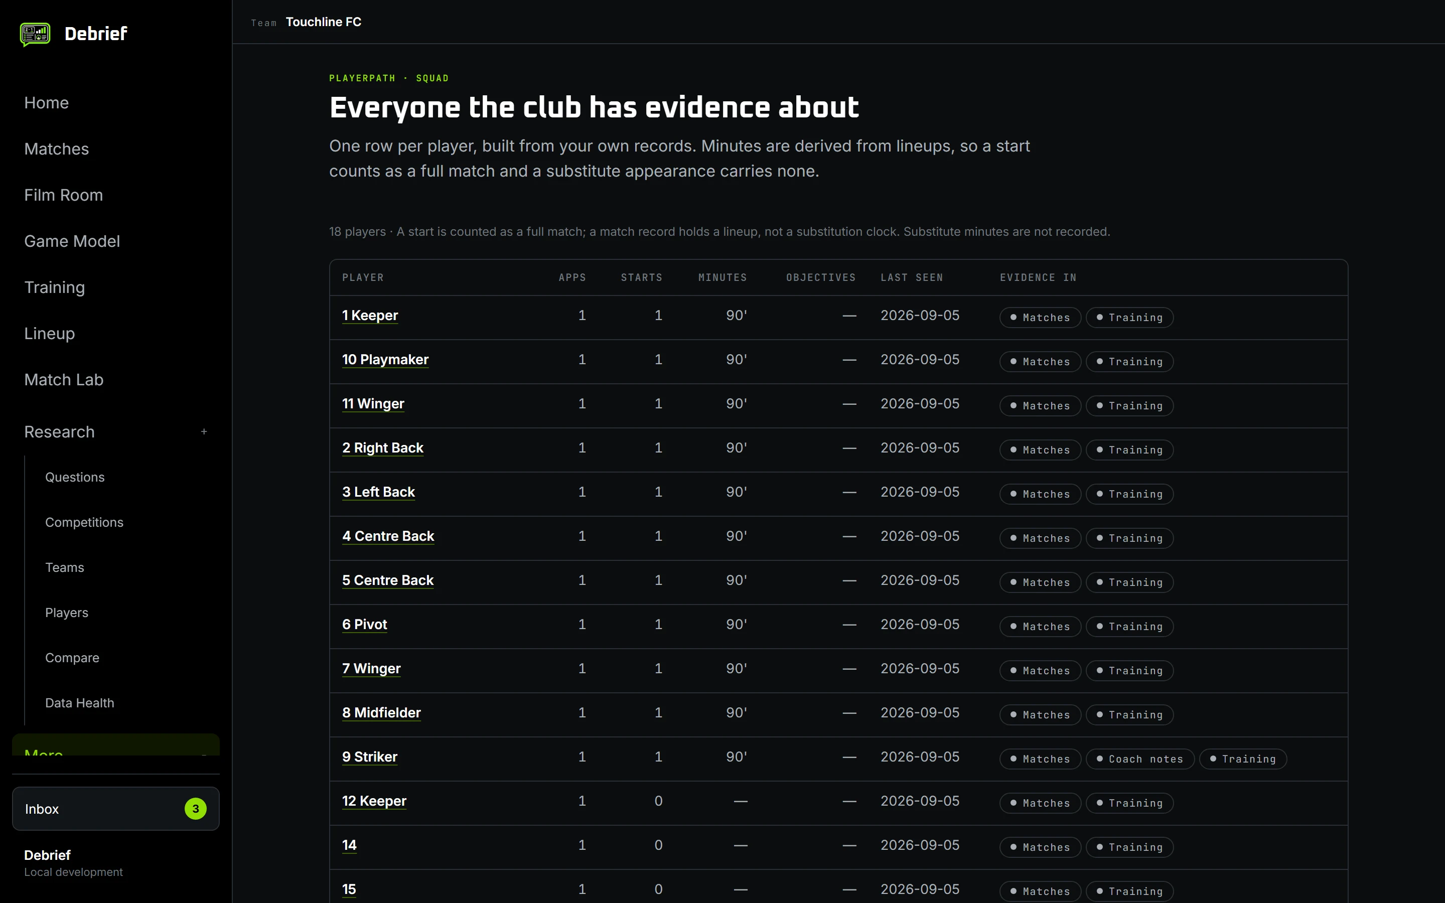1445x903 pixels.
Task: Open player 14's profile link
Action: [349, 846]
